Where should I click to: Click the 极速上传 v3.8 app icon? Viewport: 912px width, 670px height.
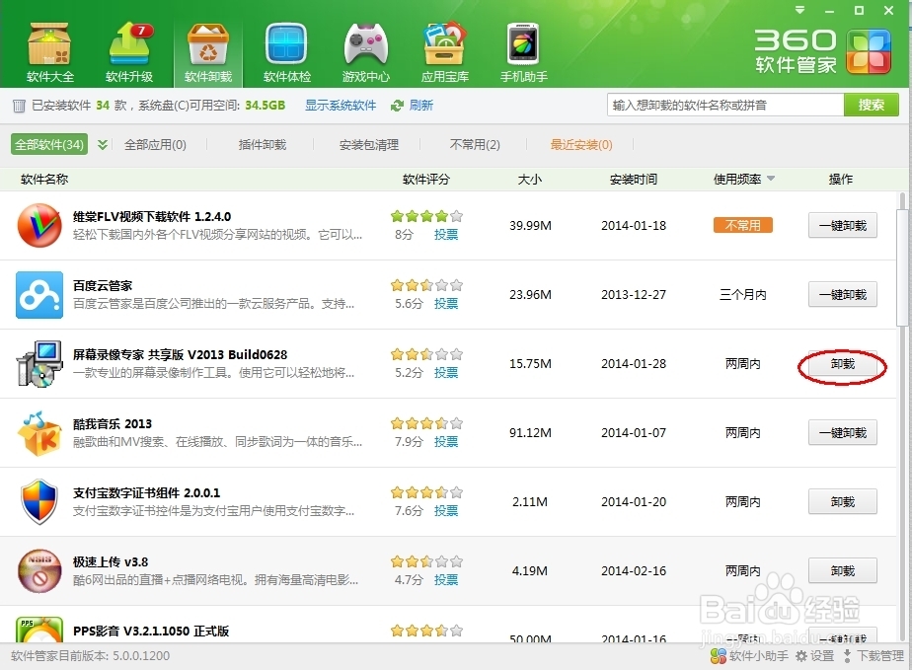38,571
